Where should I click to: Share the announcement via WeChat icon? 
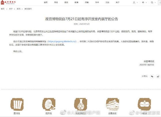(x=152, y=76)
